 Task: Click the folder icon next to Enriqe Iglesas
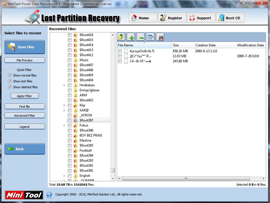[x=75, y=90]
